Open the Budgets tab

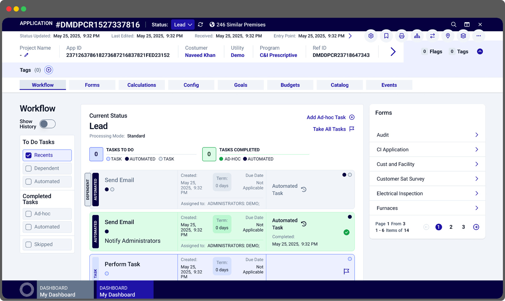[x=290, y=85]
